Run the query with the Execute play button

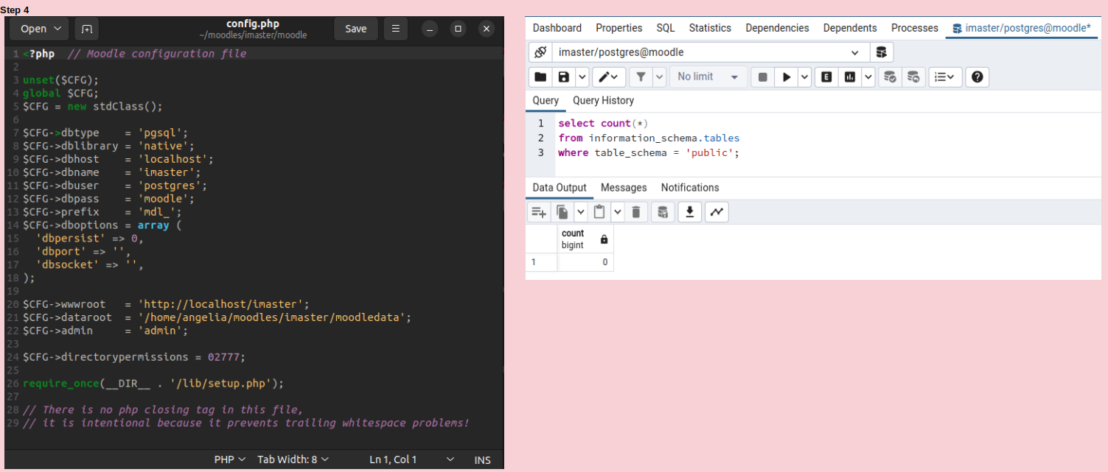click(x=787, y=77)
